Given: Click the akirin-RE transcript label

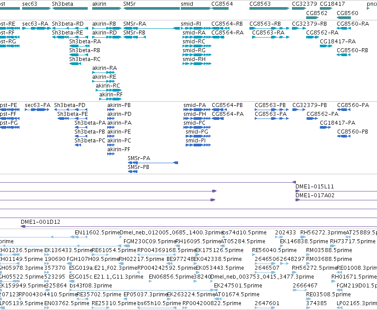Looking at the screenshot, I should [x=104, y=77].
